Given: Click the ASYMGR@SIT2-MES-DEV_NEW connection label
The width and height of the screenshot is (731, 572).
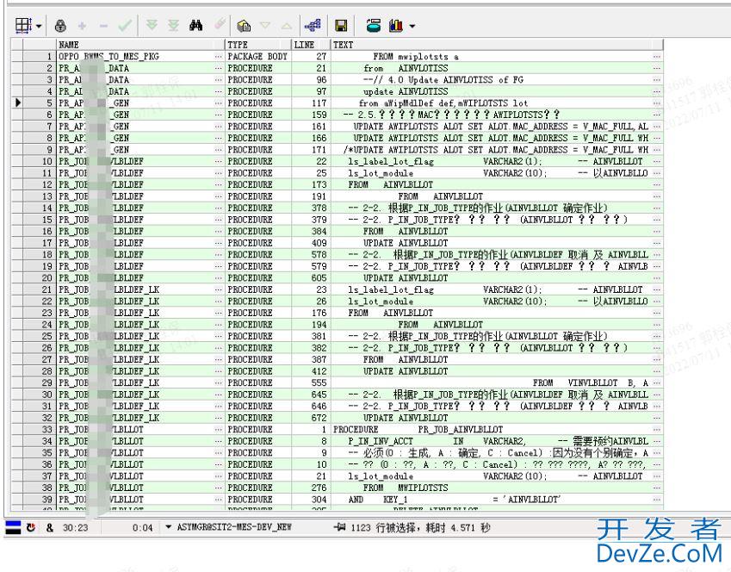Looking at the screenshot, I should point(234,527).
